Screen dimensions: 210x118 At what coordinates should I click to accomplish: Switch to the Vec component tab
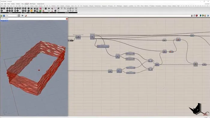click(11, 6)
